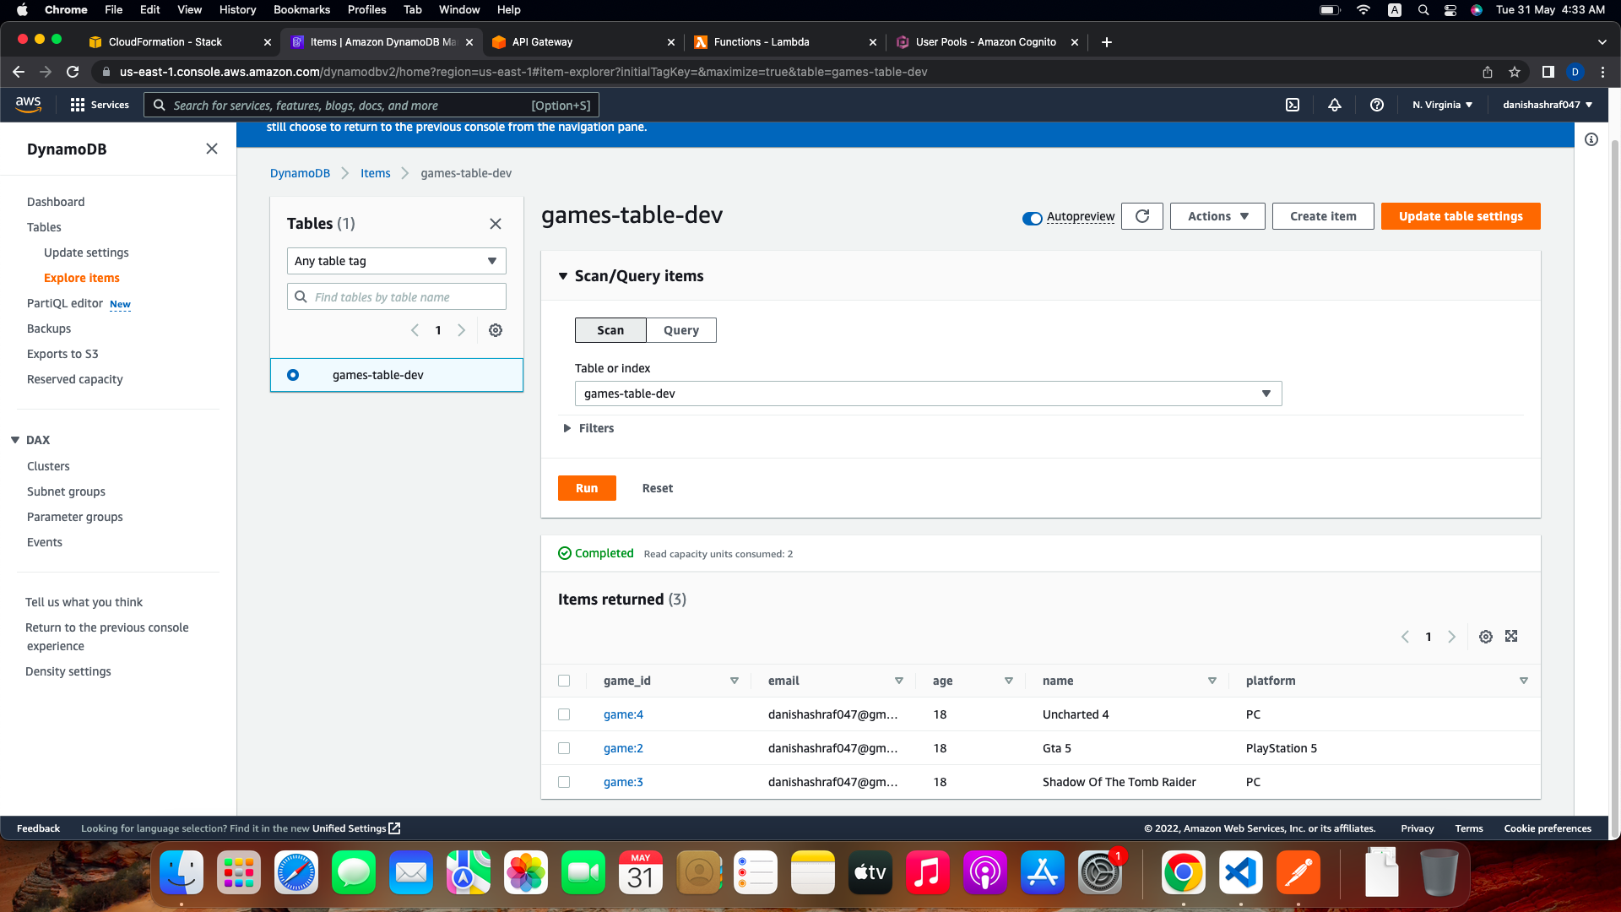Open the Bookmarks menu in menu bar
This screenshot has height=912, width=1621.
pos(301,9)
